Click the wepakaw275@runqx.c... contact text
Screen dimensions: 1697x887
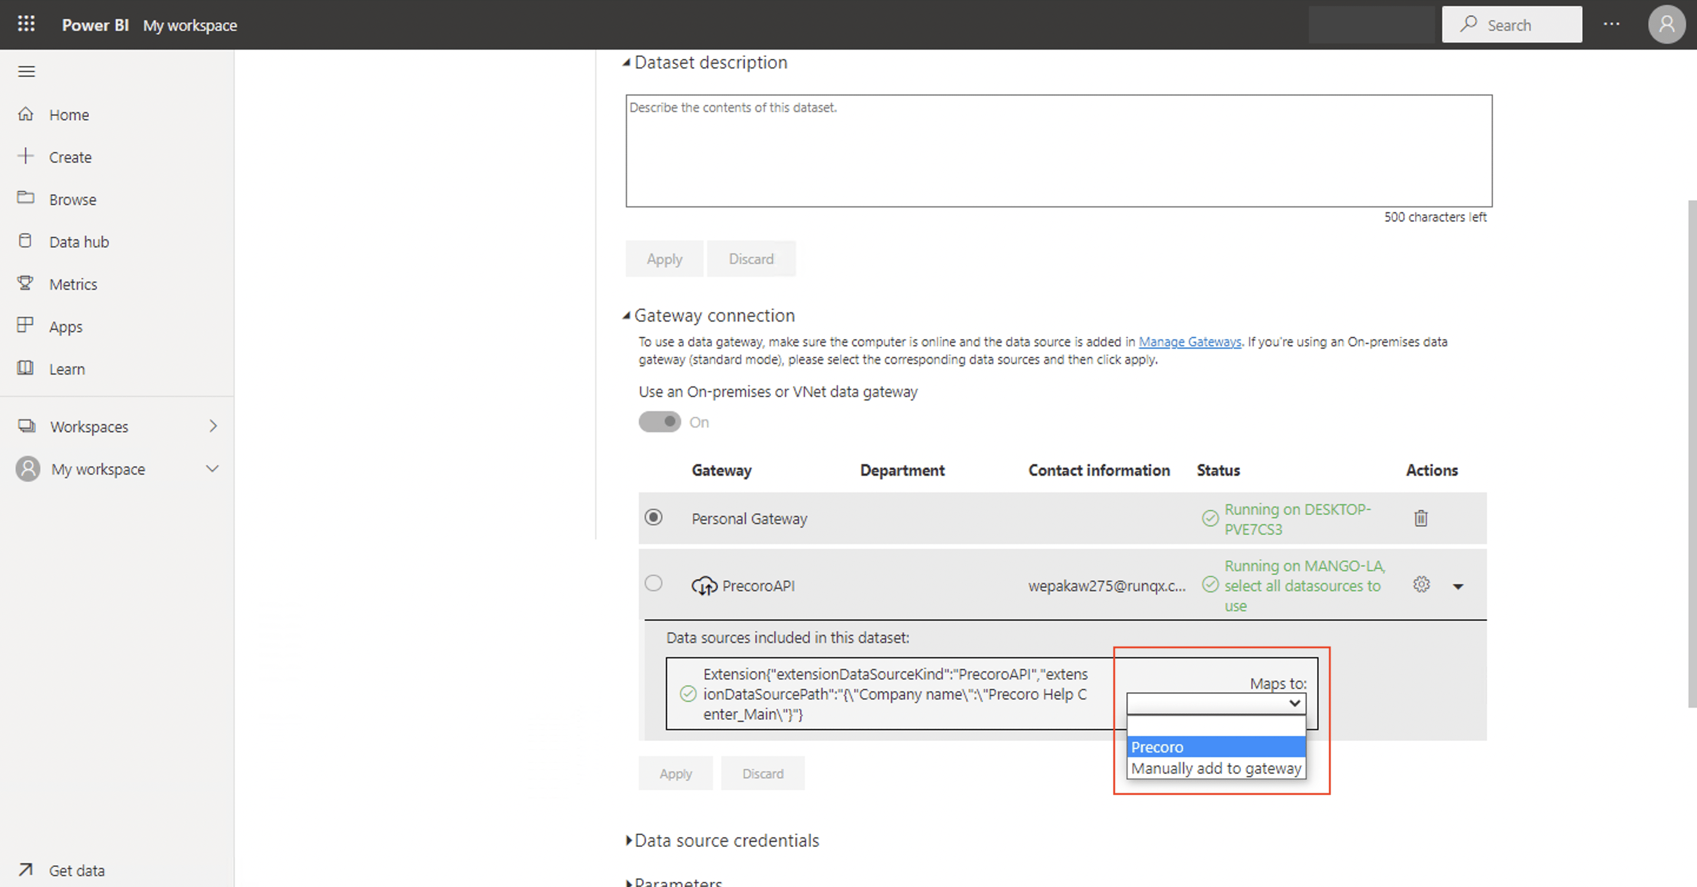[1107, 585]
